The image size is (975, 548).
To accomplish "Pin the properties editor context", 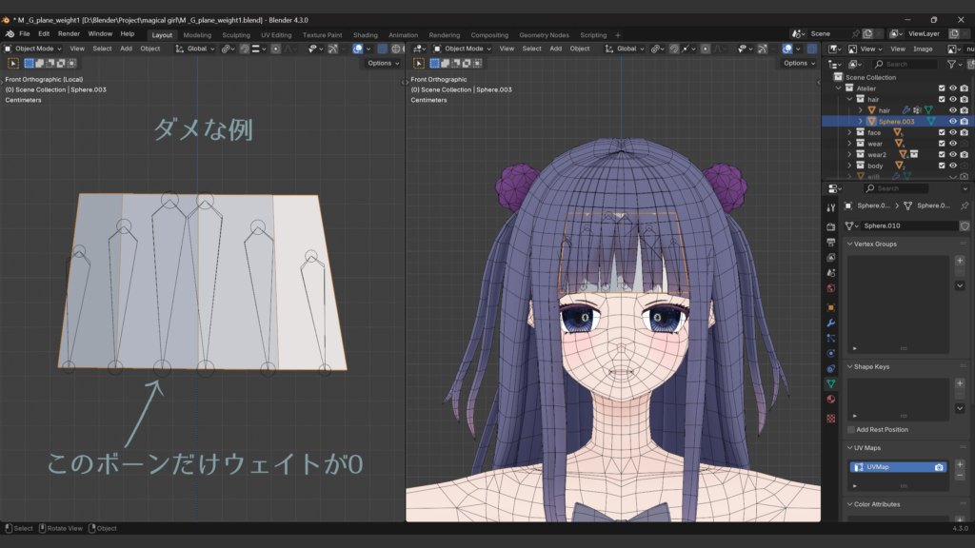I will (x=964, y=205).
